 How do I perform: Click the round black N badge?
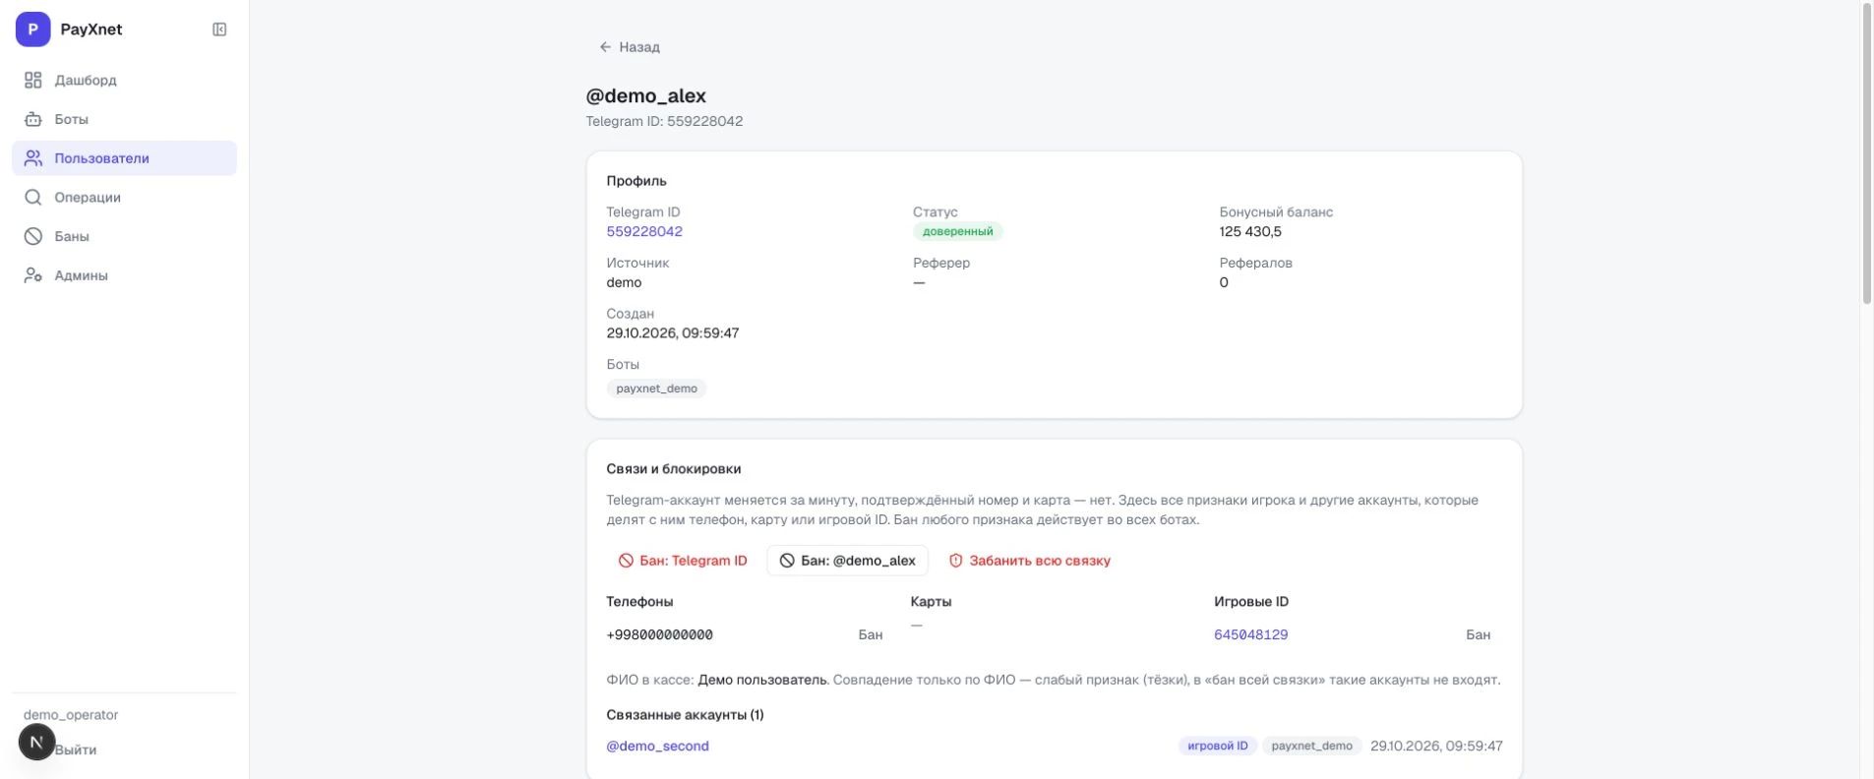(36, 742)
